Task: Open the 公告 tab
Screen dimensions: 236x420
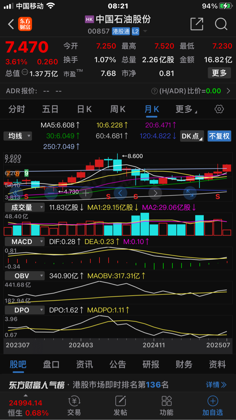Action: point(118,365)
